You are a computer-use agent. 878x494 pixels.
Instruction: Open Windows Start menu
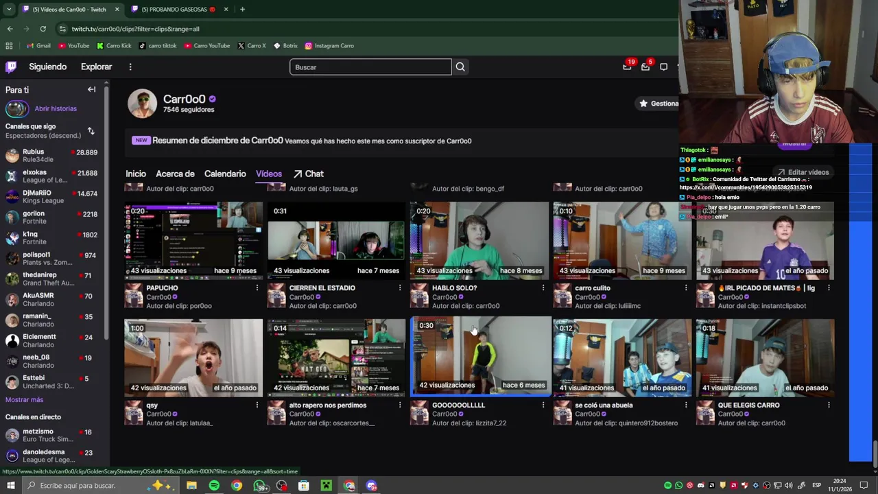[10, 486]
